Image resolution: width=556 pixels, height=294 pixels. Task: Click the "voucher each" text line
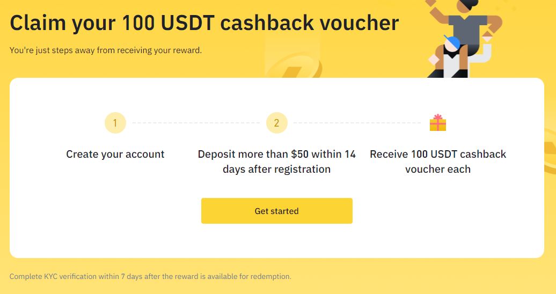pyautogui.click(x=438, y=169)
